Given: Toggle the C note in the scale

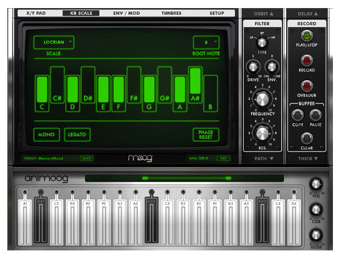Looking at the screenshot, I should click(x=42, y=93).
